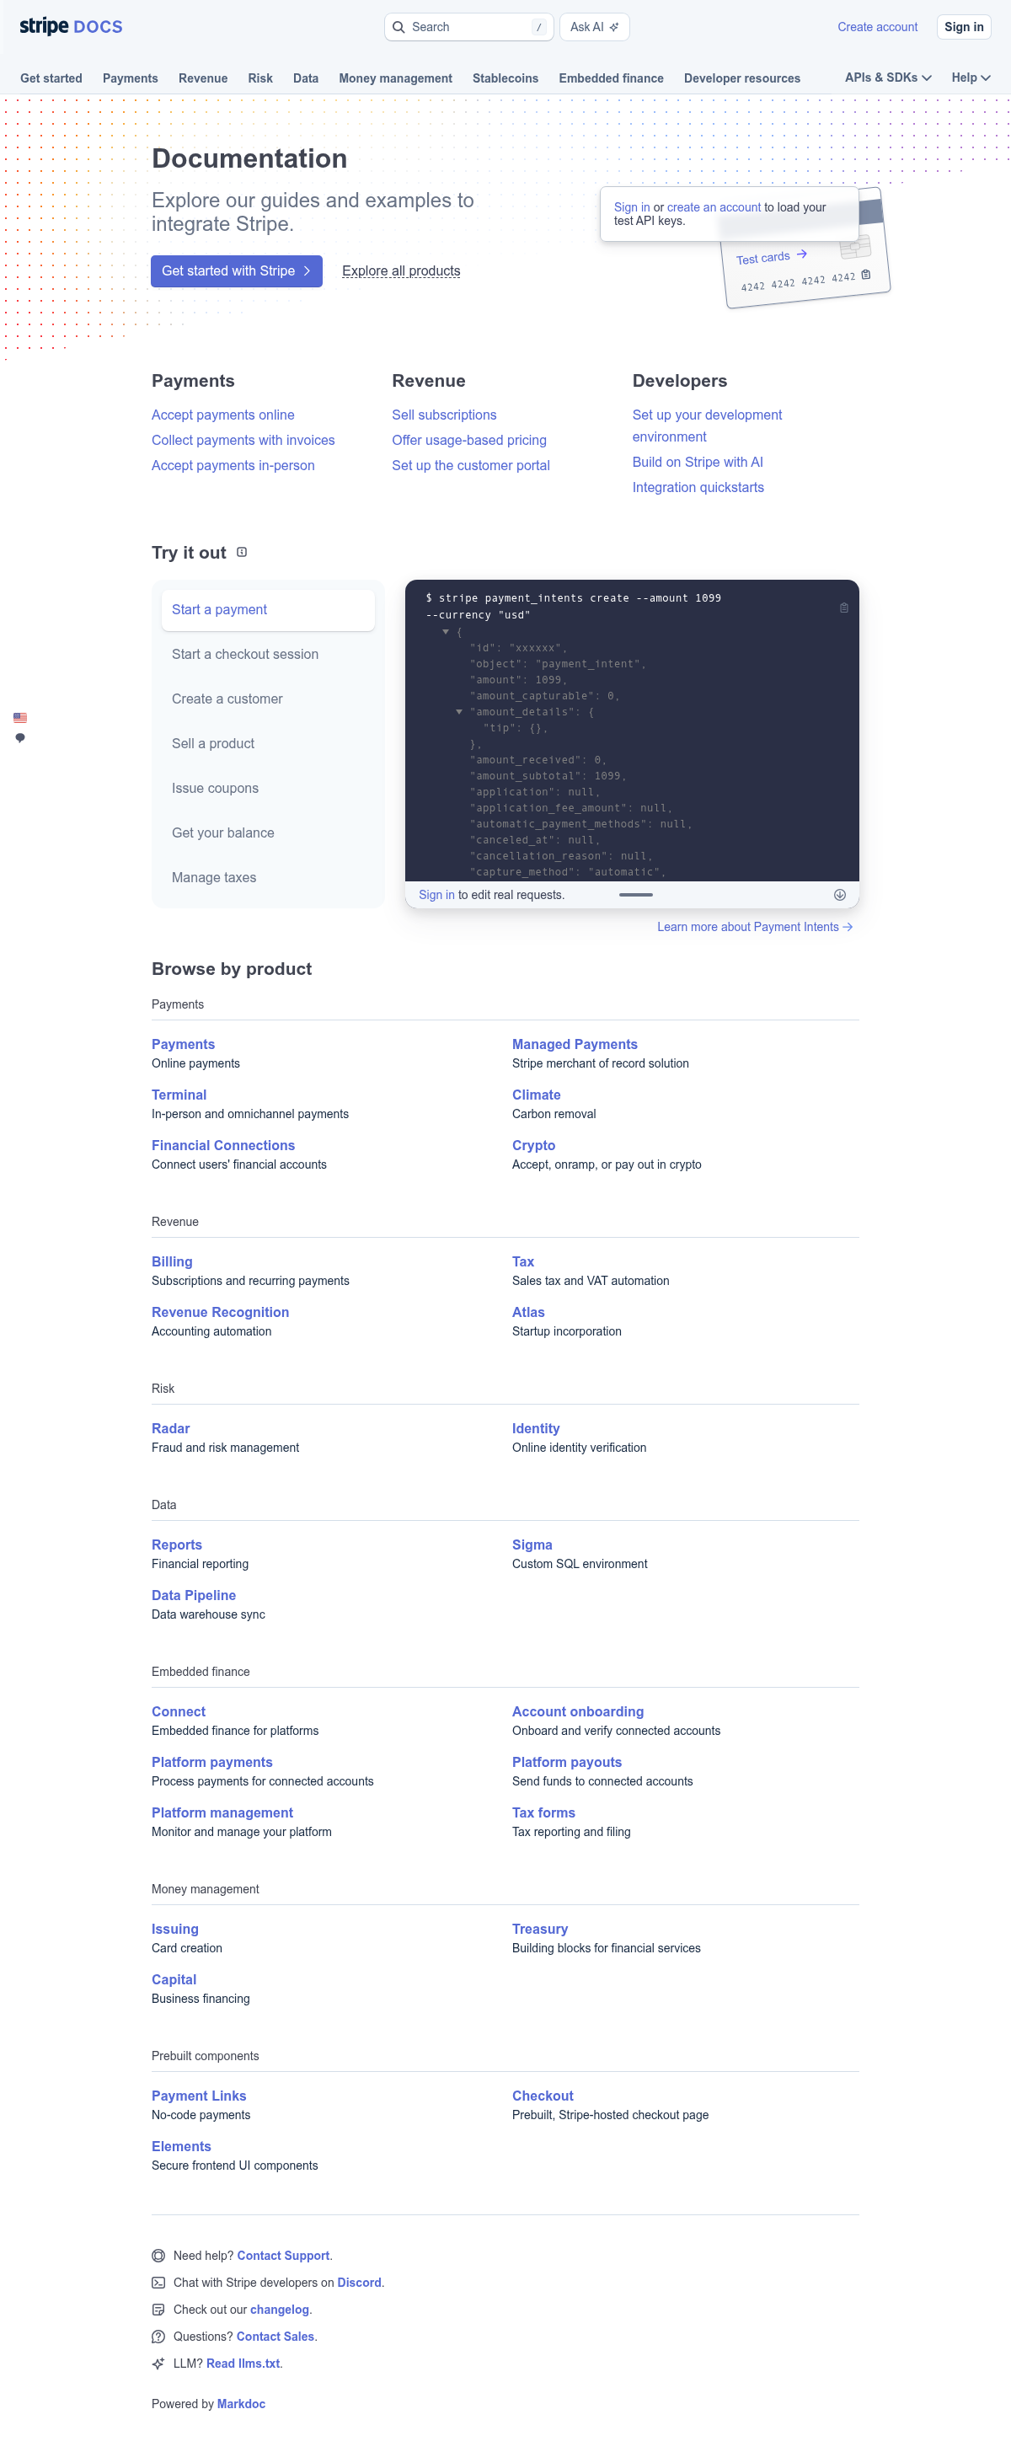Open the Payment Links product link
Screen dimensions: 1011x2452
(198, 2095)
